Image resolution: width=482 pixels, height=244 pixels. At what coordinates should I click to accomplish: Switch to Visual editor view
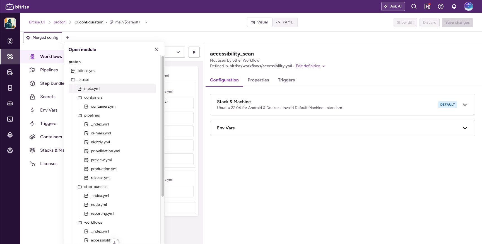[259, 22]
